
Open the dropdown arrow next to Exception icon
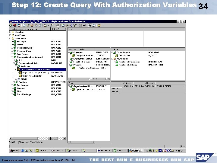coord(48,25)
